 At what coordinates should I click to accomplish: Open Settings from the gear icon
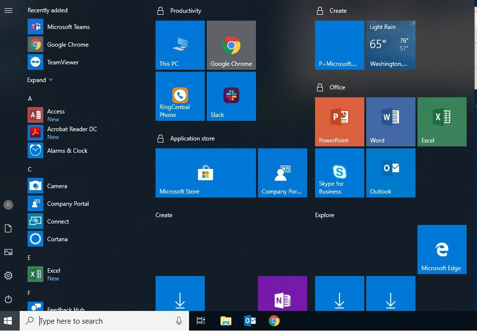tap(8, 276)
